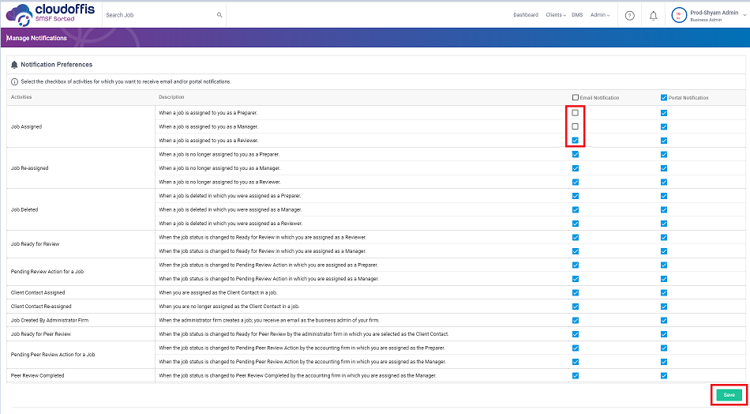Uncheck portal for job deleted as Reviewer
The image size is (750, 414).
click(664, 224)
